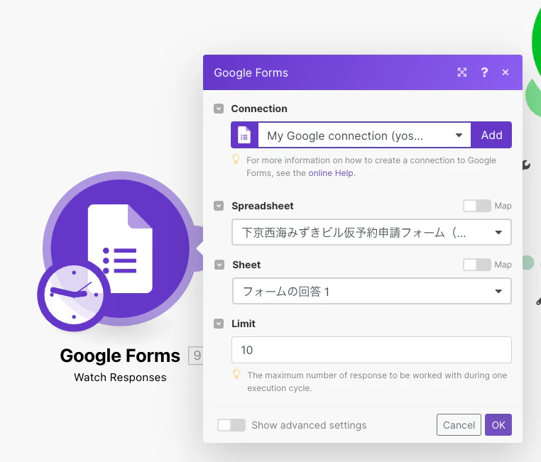The height and width of the screenshot is (462, 541).
Task: Click the Google Forms module circle on canvas
Action: click(x=120, y=248)
